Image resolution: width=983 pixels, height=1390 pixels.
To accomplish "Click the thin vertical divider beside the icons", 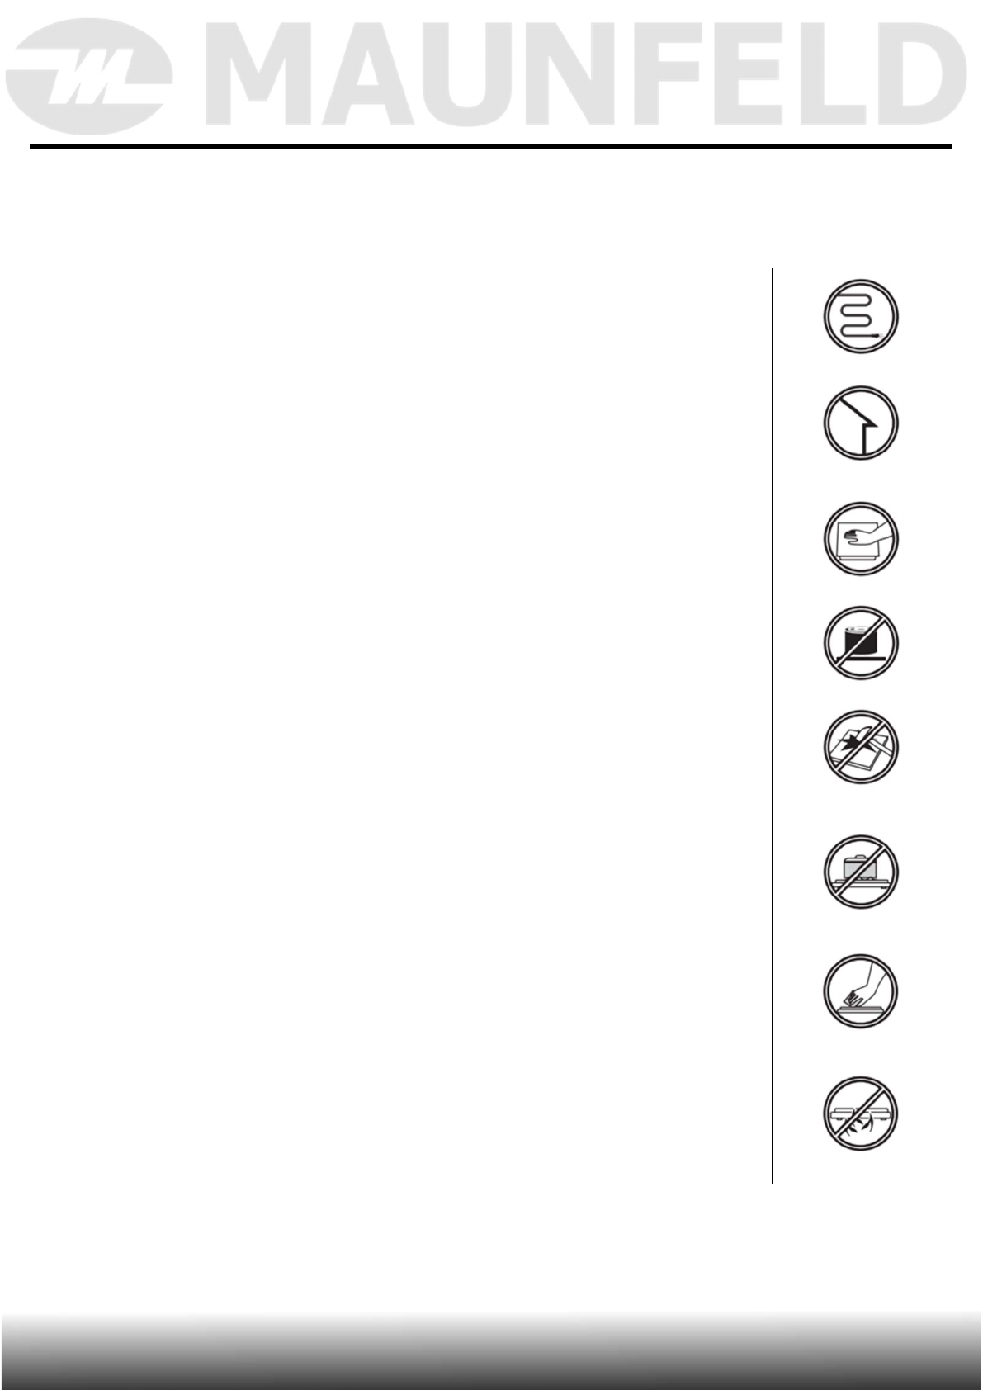I will point(773,726).
